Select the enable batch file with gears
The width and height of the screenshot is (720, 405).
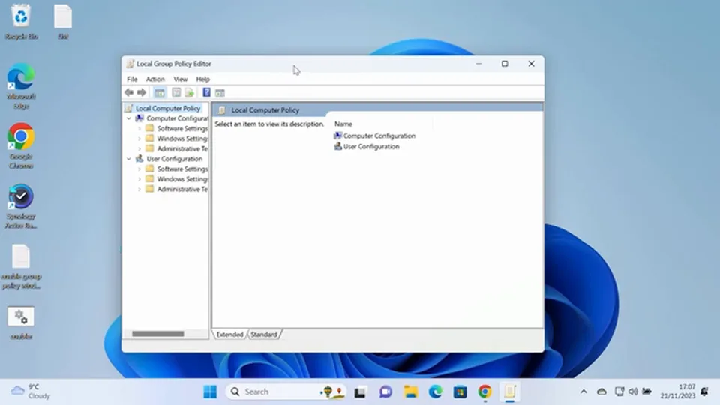coord(21,322)
